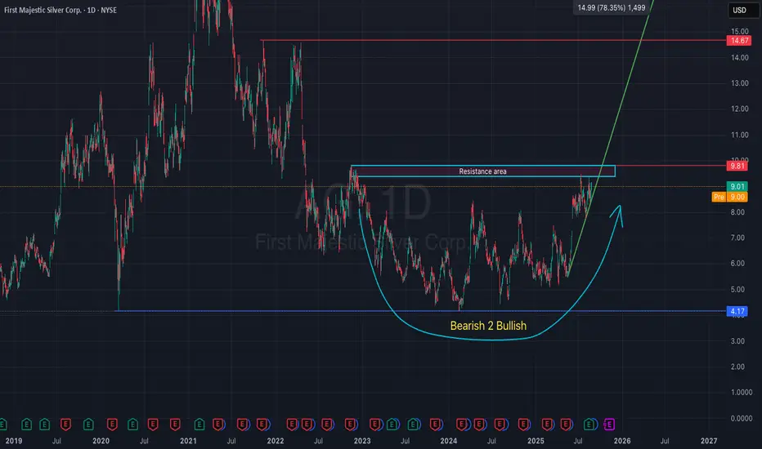
Task: Select the 14.99 (78.35%) measurement label
Action: (612, 8)
